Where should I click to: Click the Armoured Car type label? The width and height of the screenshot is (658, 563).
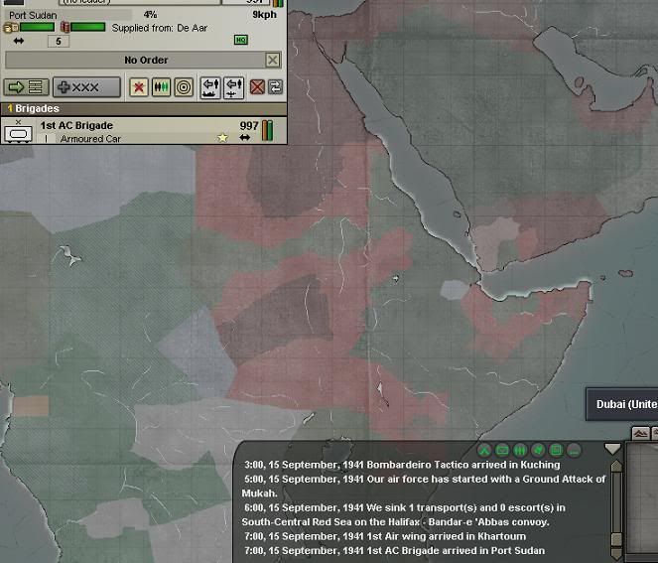click(90, 139)
